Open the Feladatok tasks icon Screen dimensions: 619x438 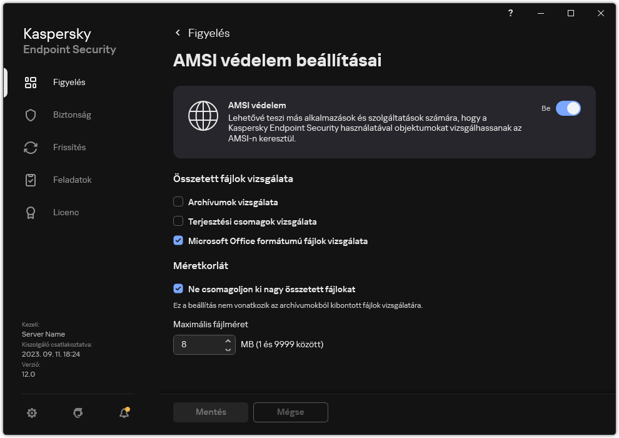31,180
